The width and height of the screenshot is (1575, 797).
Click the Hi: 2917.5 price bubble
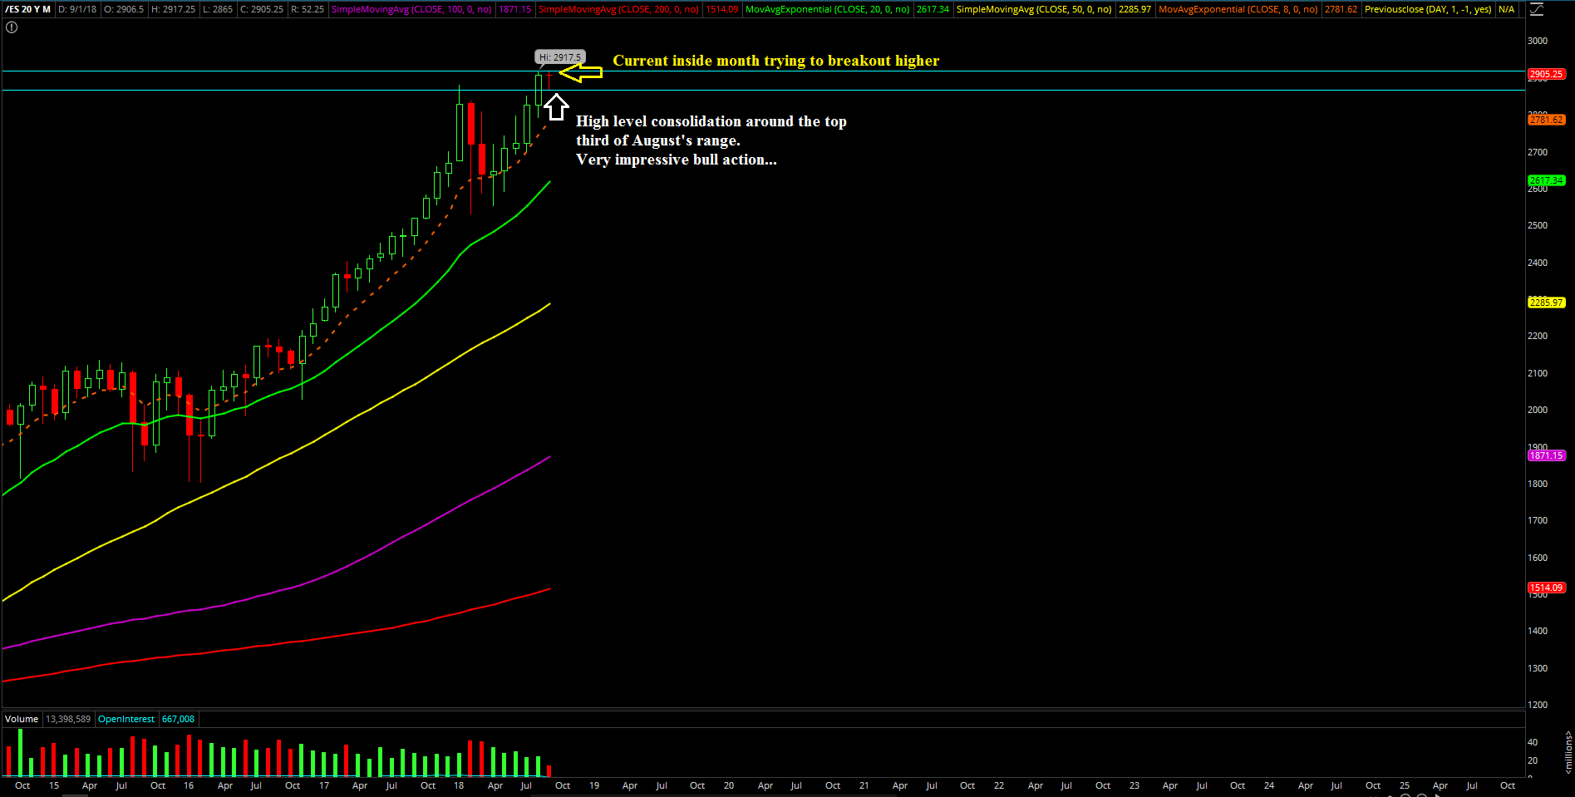tap(559, 57)
